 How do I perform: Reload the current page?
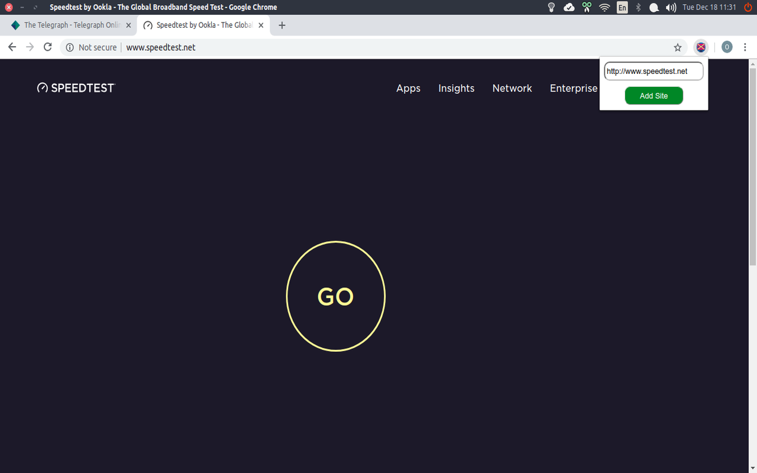pos(48,47)
